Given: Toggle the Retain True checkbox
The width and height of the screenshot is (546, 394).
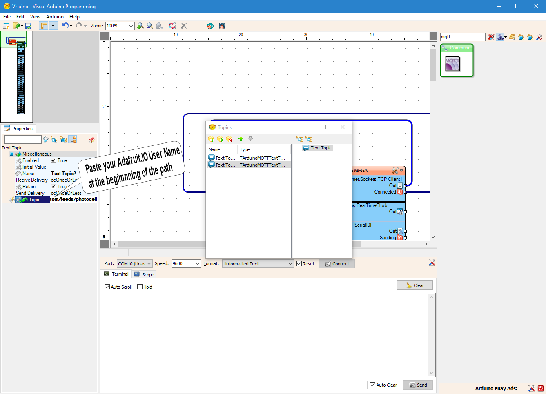Looking at the screenshot, I should pyautogui.click(x=53, y=187).
